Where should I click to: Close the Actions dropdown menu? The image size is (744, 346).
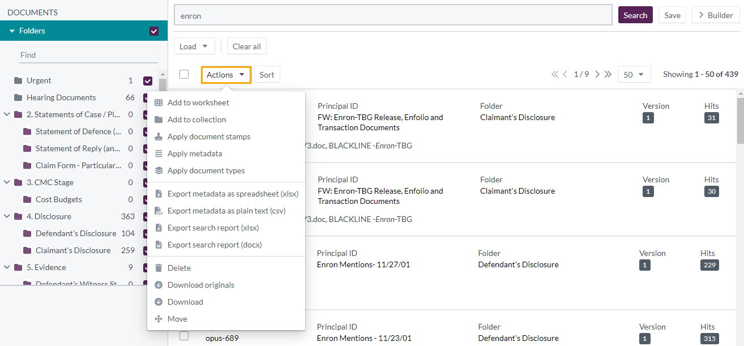226,75
